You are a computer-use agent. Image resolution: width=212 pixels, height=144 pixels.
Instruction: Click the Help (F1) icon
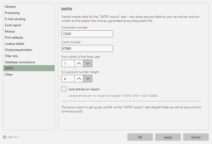5,137
